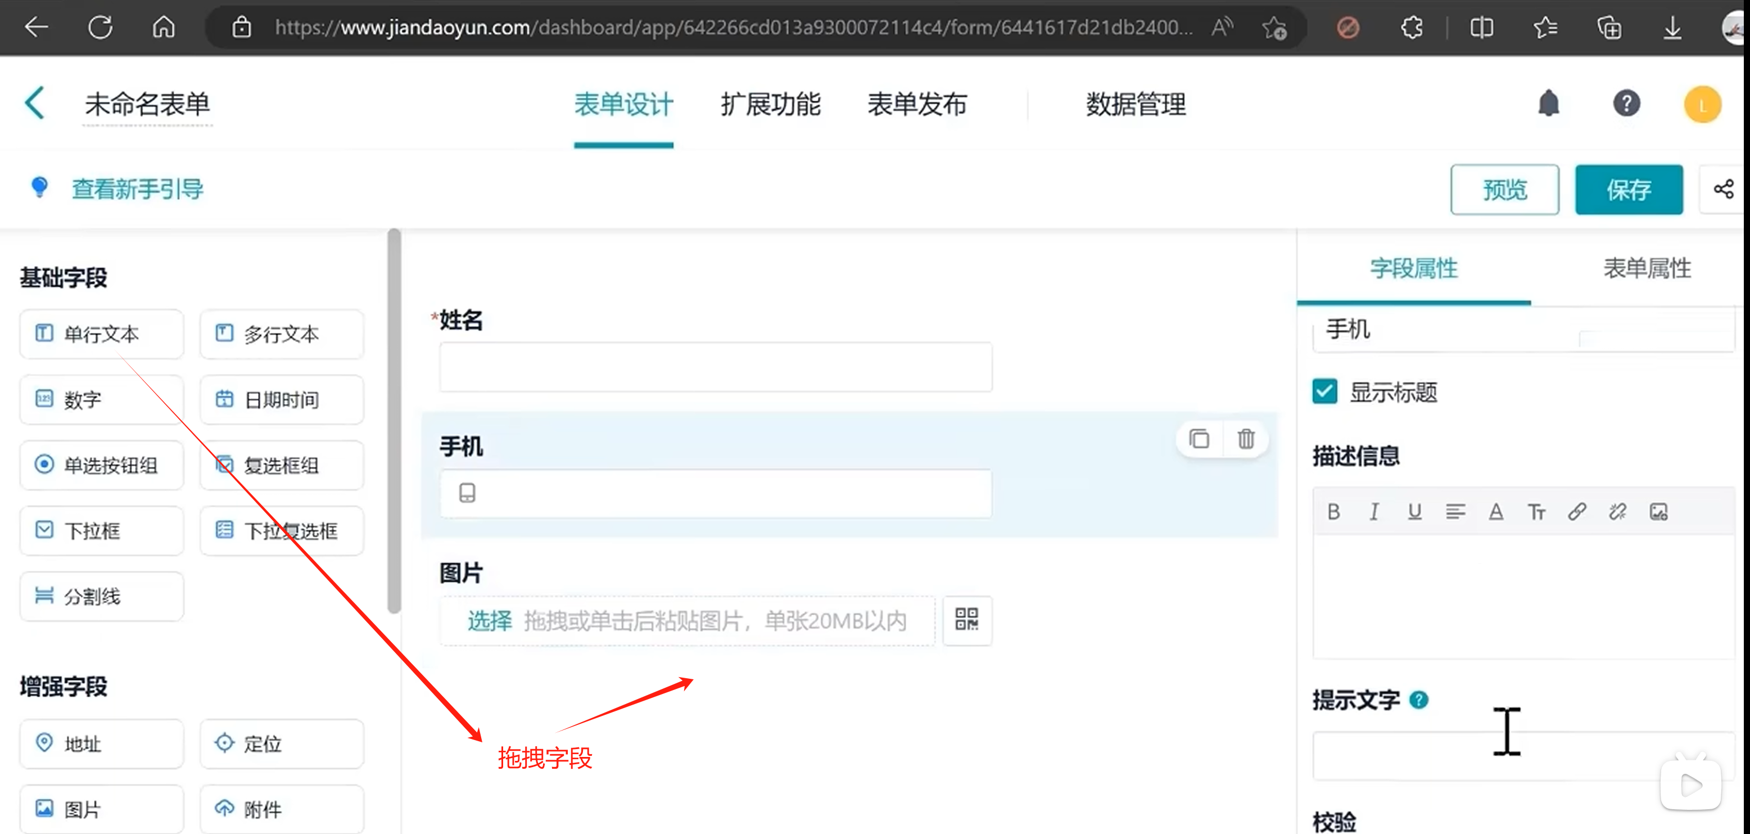
Task: Copy the 手机 field with duplicate icon
Action: [1199, 439]
